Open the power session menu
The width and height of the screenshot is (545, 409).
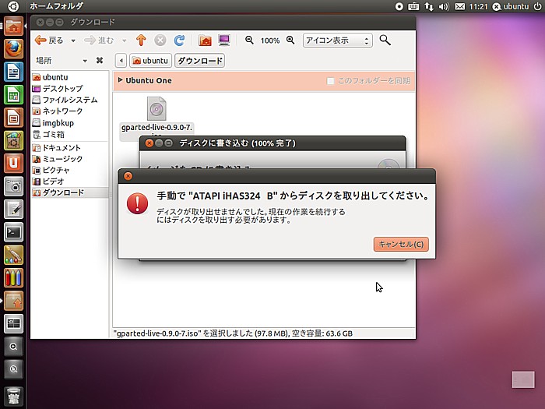[537, 6]
